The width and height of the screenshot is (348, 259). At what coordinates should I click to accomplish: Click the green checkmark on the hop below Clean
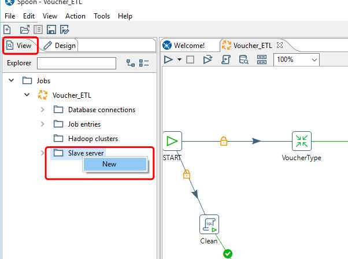(228, 254)
